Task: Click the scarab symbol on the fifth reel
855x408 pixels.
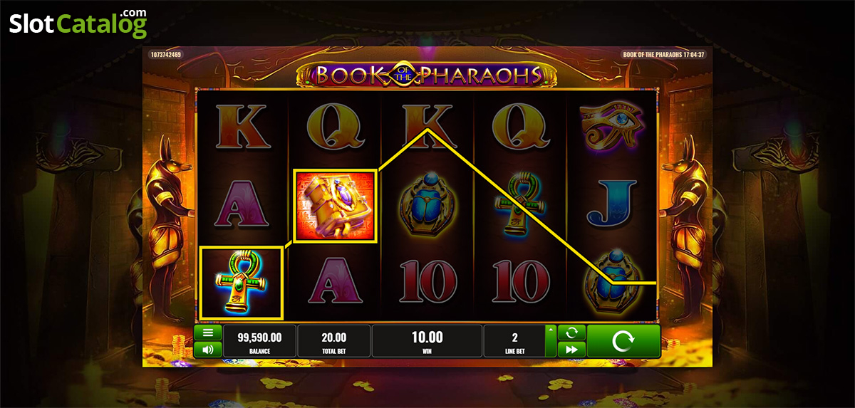Action: (612, 281)
